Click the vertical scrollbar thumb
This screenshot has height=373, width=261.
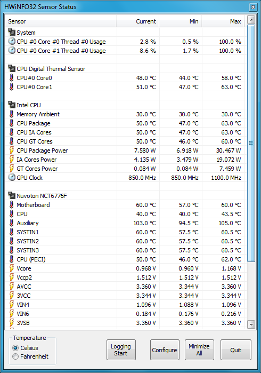(x=251, y=143)
